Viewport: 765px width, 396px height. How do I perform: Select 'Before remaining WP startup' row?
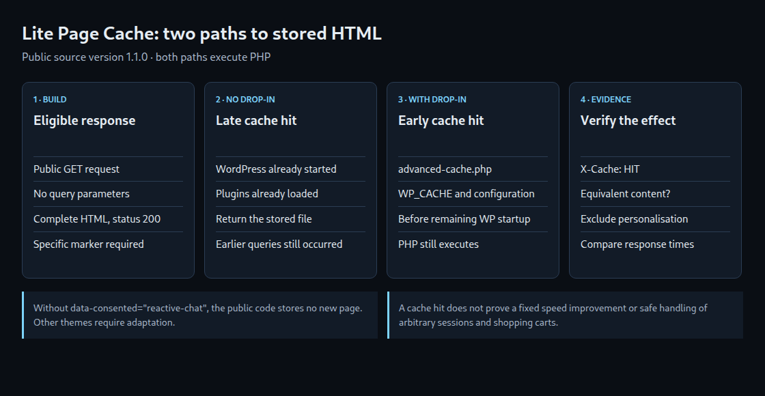473,219
